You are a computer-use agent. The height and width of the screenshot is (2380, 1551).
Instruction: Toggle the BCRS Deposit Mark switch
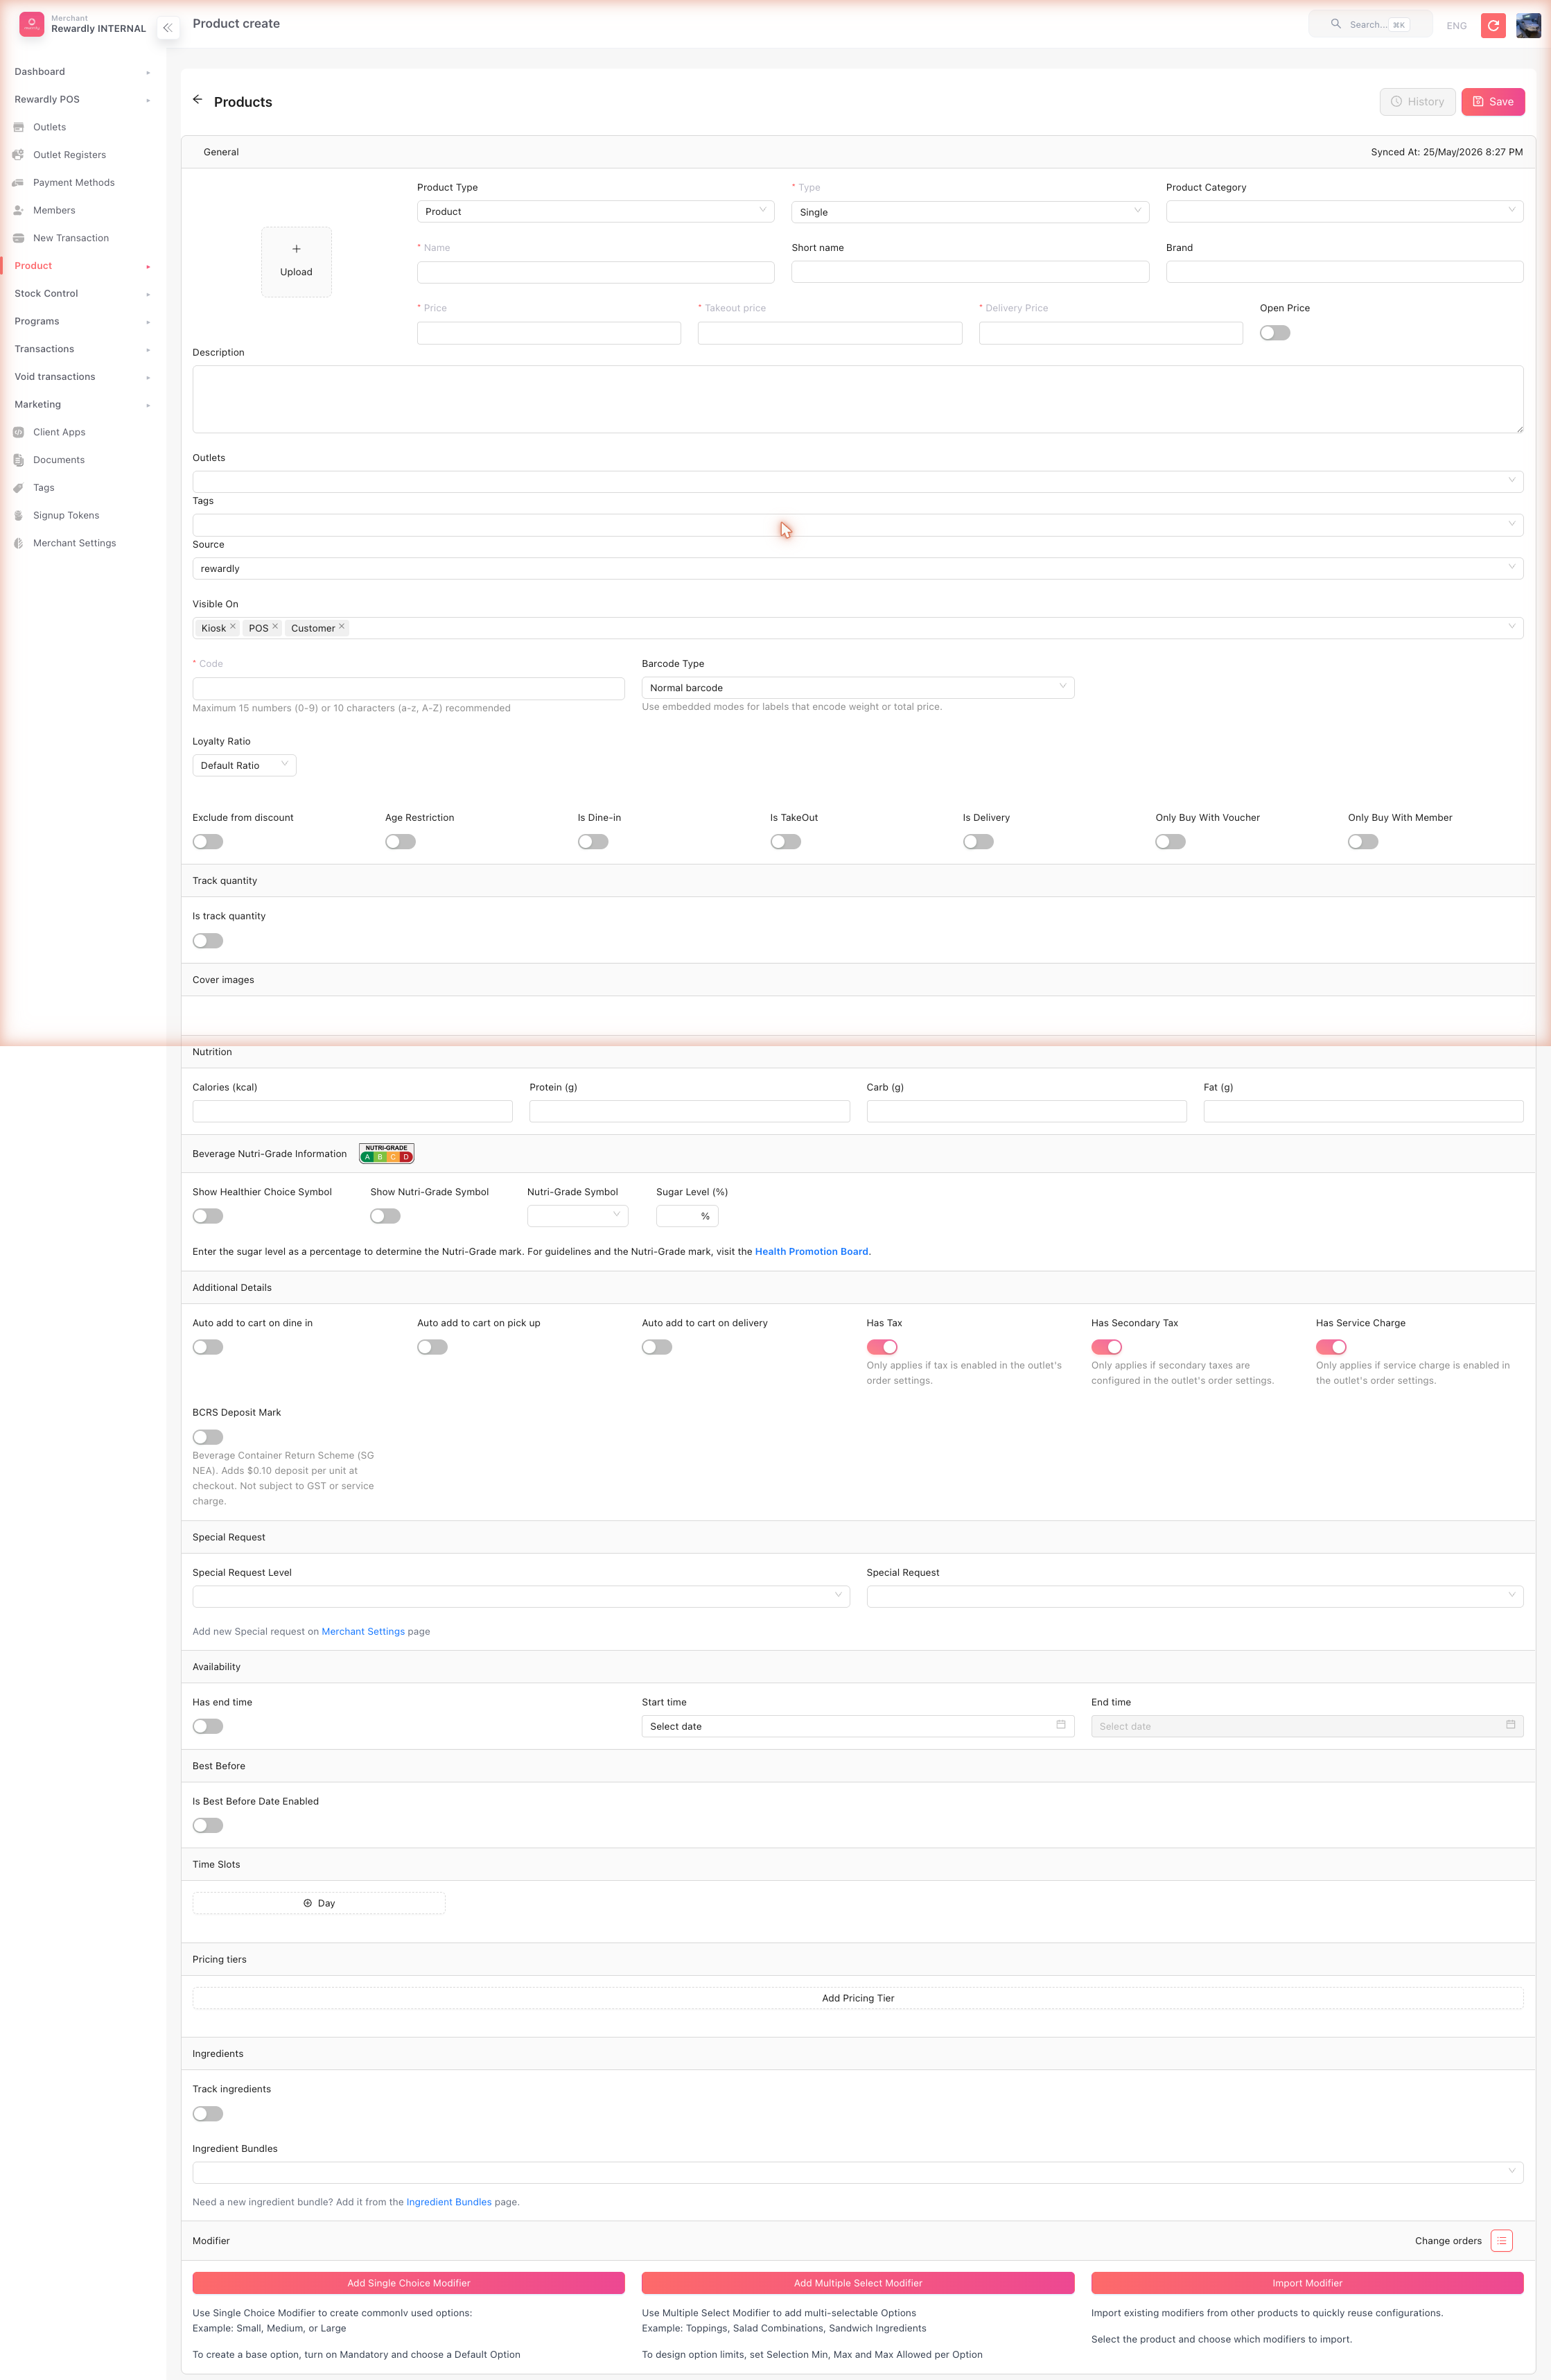(x=208, y=1437)
